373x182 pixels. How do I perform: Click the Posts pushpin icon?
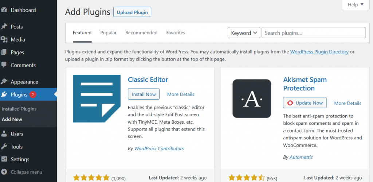pos(4,27)
